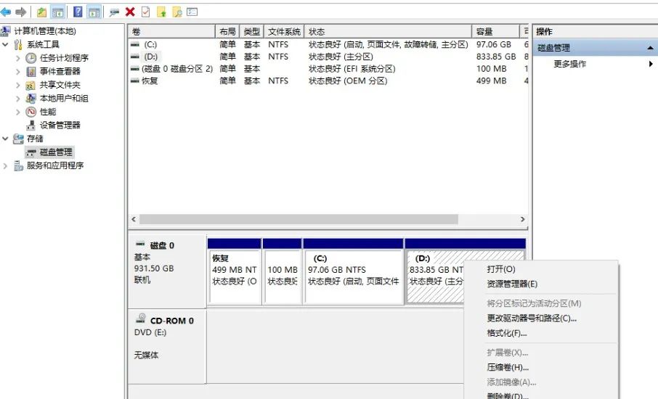Screen dimensions: 658x399
Task: Click the 设备管理器 icon in tree
Action: 31,125
